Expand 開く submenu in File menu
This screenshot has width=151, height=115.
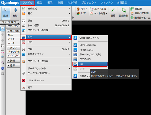(x=46, y=14)
